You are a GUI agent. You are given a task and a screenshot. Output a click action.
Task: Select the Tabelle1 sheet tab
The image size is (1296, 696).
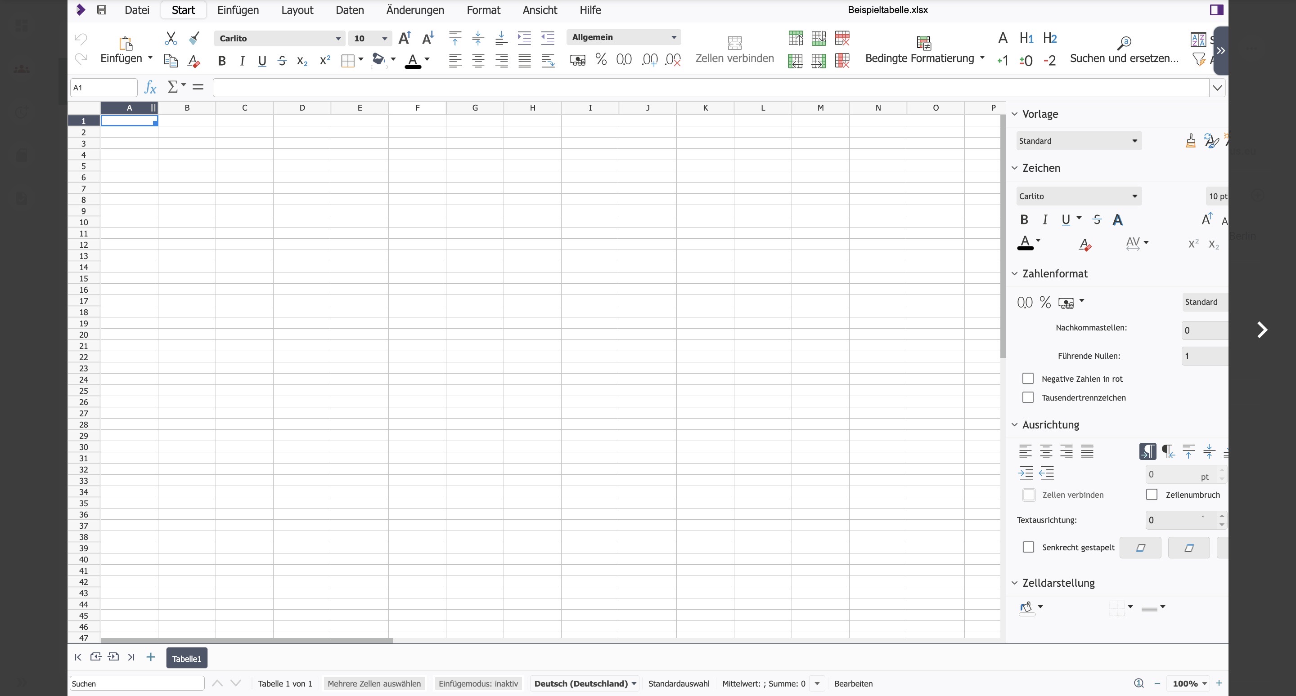point(187,658)
